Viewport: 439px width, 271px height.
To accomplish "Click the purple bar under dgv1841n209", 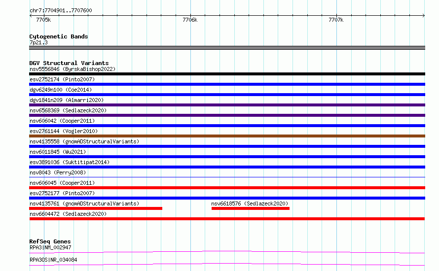I will click(x=227, y=105).
